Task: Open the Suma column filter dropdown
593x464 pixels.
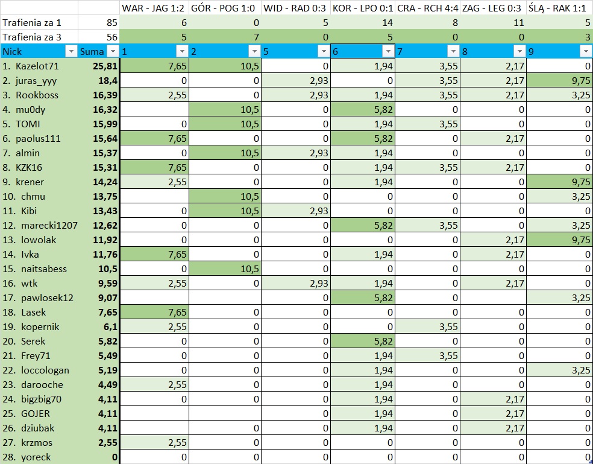Action: [x=111, y=52]
